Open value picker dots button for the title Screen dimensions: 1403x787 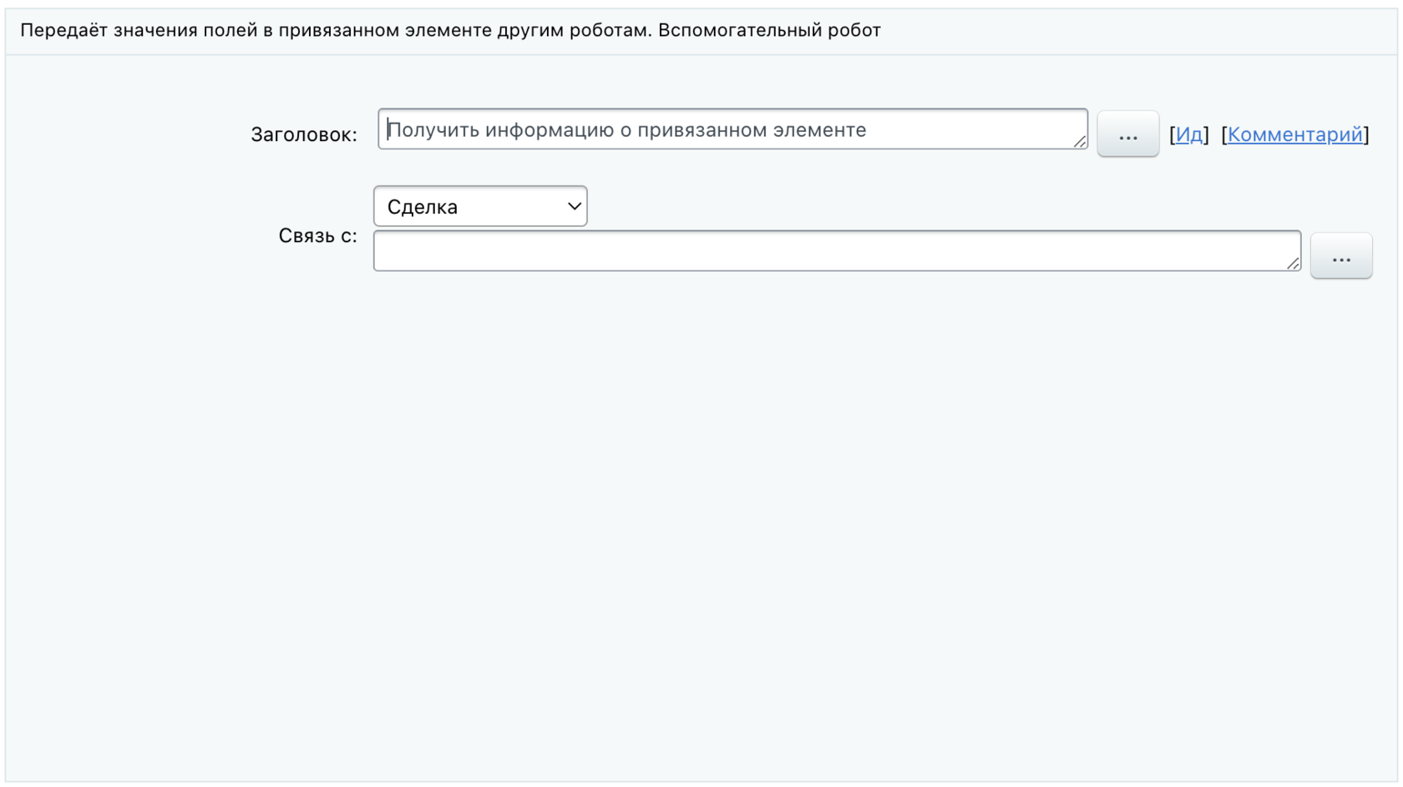click(x=1127, y=134)
